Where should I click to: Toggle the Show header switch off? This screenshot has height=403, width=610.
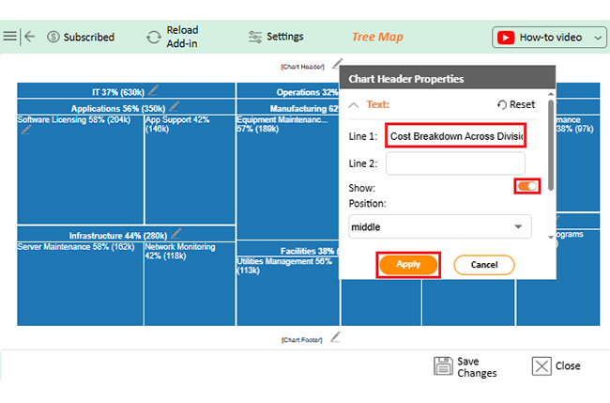click(527, 187)
